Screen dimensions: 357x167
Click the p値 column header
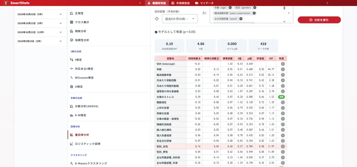click(x=250, y=58)
